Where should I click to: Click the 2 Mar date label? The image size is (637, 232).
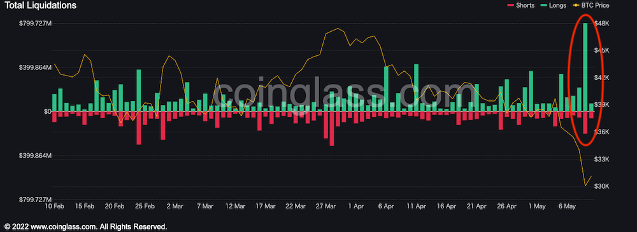tap(175, 207)
